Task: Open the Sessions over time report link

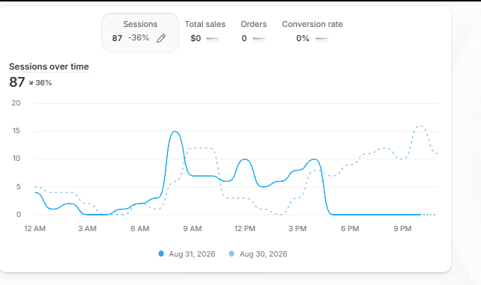Action: pyautogui.click(x=49, y=67)
